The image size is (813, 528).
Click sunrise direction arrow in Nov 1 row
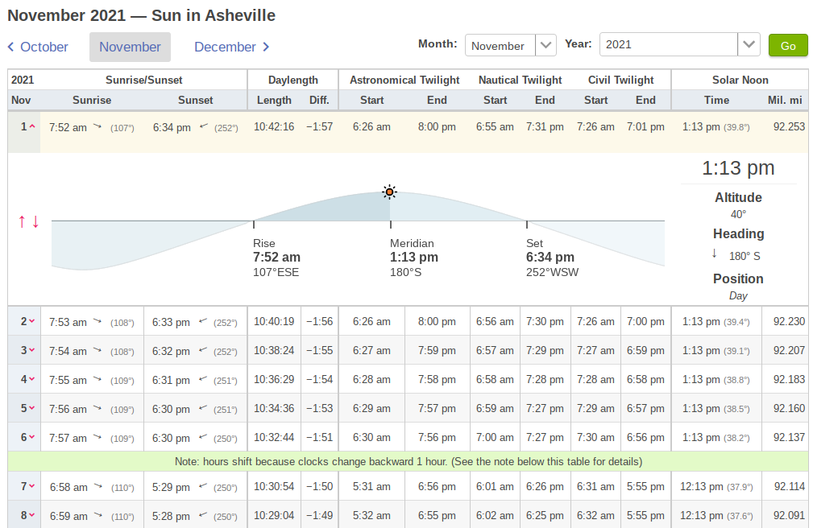97,126
